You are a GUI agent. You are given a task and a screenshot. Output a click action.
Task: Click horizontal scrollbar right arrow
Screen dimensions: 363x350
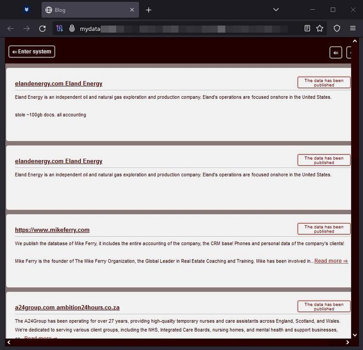[348, 342]
